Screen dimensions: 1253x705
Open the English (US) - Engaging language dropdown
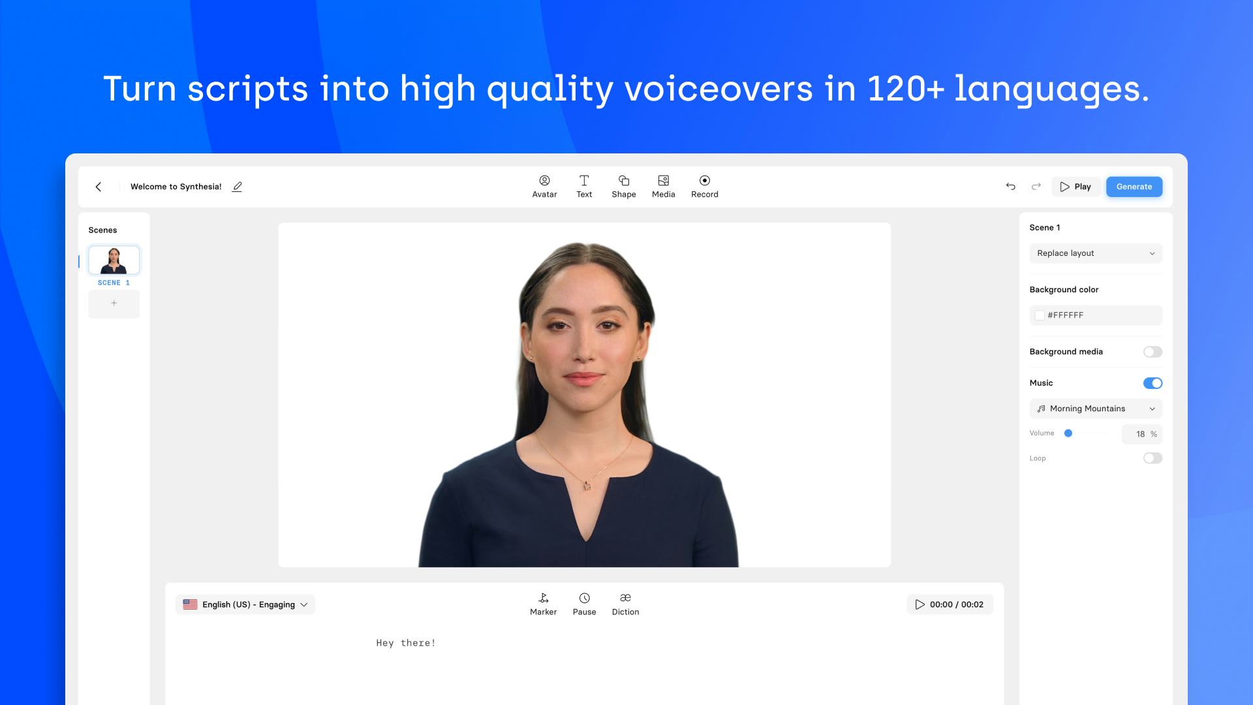245,604
